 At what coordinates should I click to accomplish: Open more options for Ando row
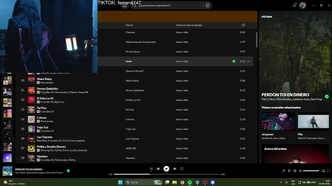[x=249, y=61]
